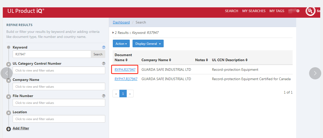
Task: Sort results by Company Name column
Action: [156, 60]
